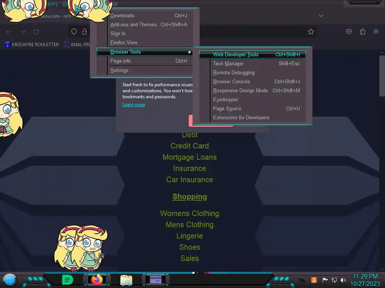Reload the page with the refresh icon
The image size is (385, 288).
36,32
